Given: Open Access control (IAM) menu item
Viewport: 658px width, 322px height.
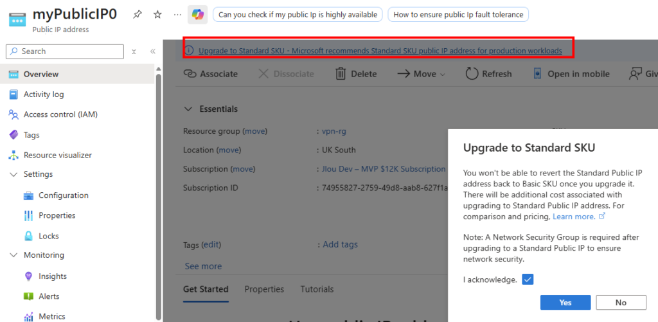Looking at the screenshot, I should [x=77, y=114].
